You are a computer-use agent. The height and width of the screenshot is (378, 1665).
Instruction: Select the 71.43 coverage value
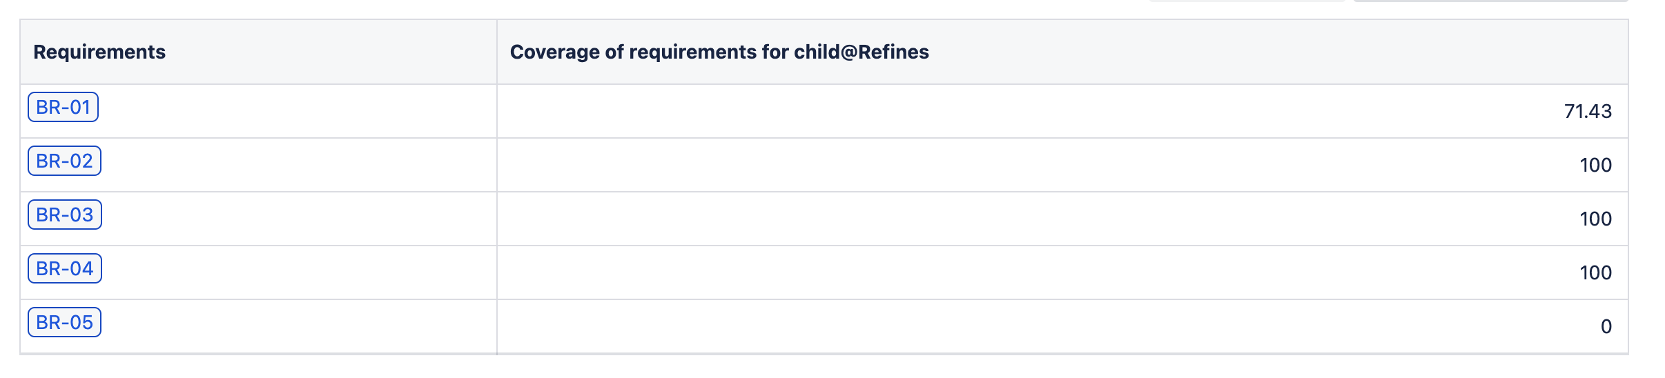(x=1587, y=112)
